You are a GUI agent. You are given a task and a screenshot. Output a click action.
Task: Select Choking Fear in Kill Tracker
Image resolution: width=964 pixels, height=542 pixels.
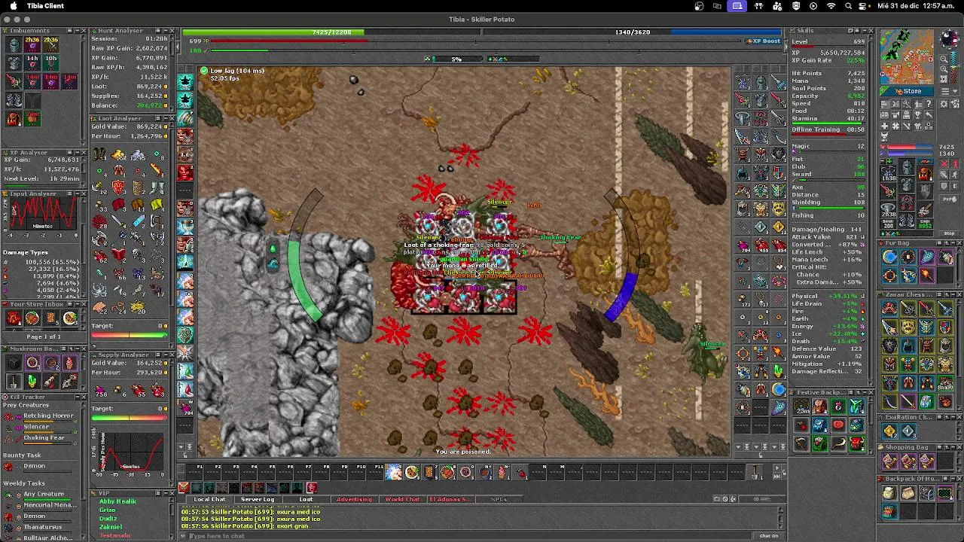click(44, 437)
